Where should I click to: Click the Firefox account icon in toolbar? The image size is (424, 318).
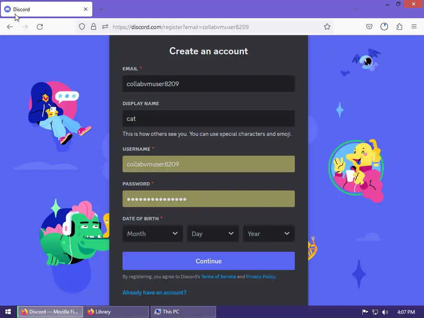click(384, 26)
